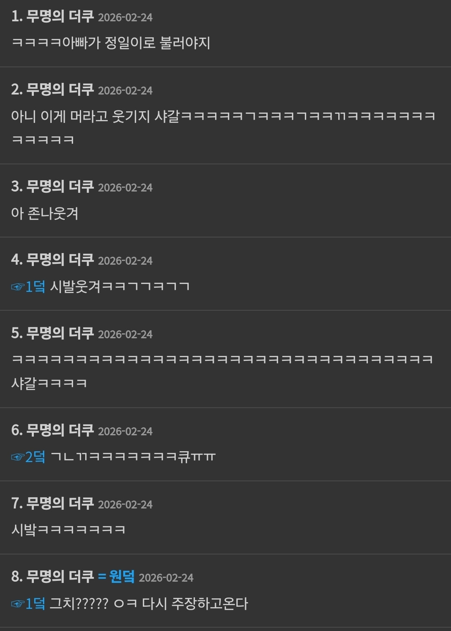This screenshot has height=631, width=451.
Task: Tap the pointing-hand icon in comment 8
Action: (x=18, y=604)
